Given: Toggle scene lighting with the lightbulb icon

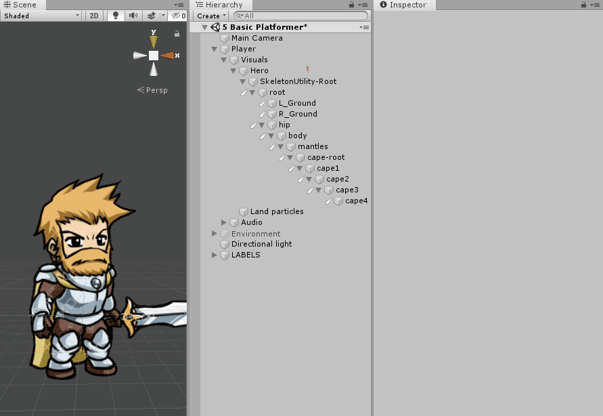Looking at the screenshot, I should coord(116,16).
